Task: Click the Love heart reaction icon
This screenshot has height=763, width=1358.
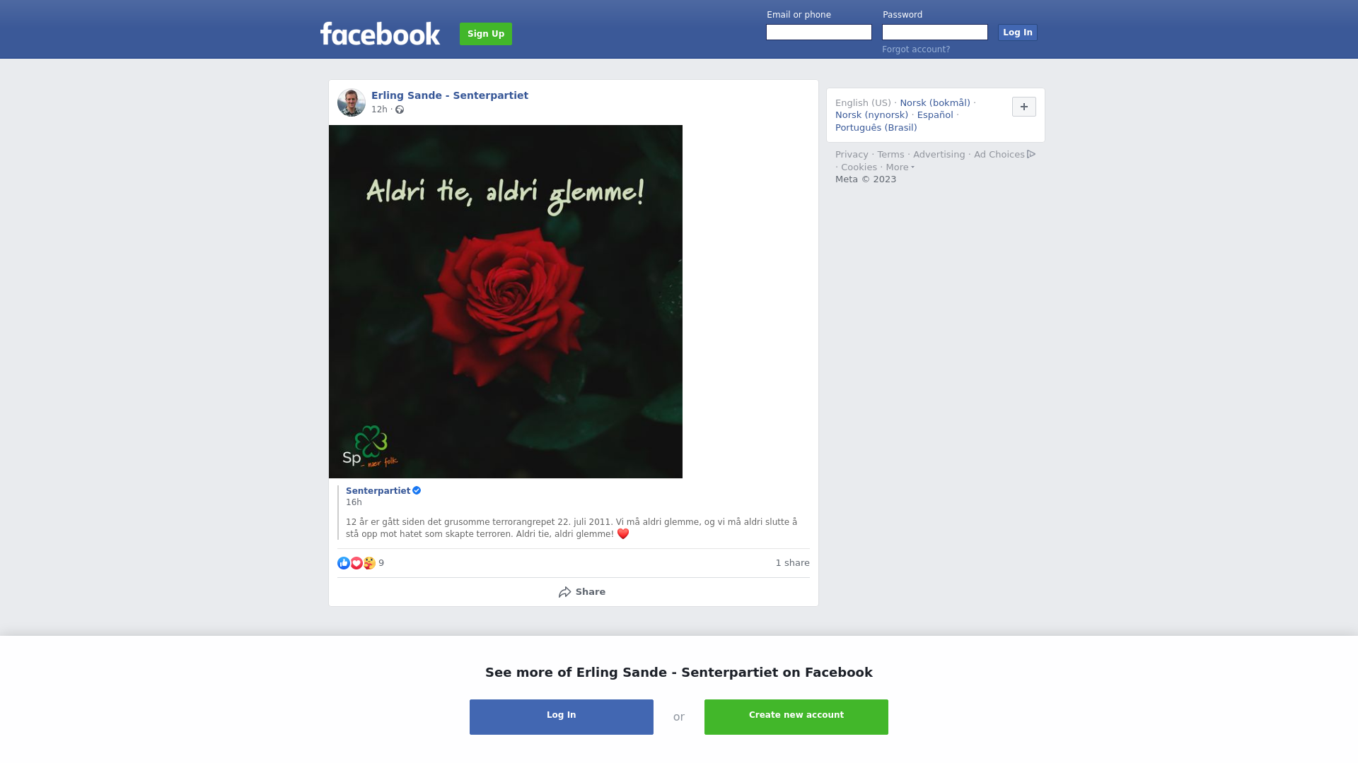Action: tap(356, 563)
